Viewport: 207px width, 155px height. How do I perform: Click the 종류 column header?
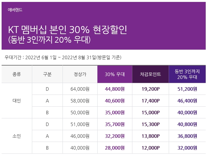pyautogui.click(x=17, y=74)
